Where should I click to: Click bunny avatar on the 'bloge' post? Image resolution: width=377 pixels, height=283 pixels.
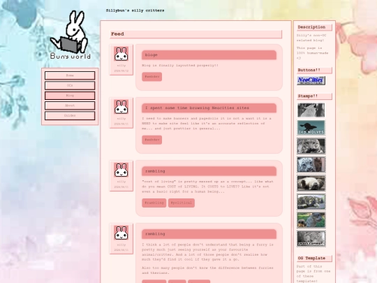coord(121,54)
